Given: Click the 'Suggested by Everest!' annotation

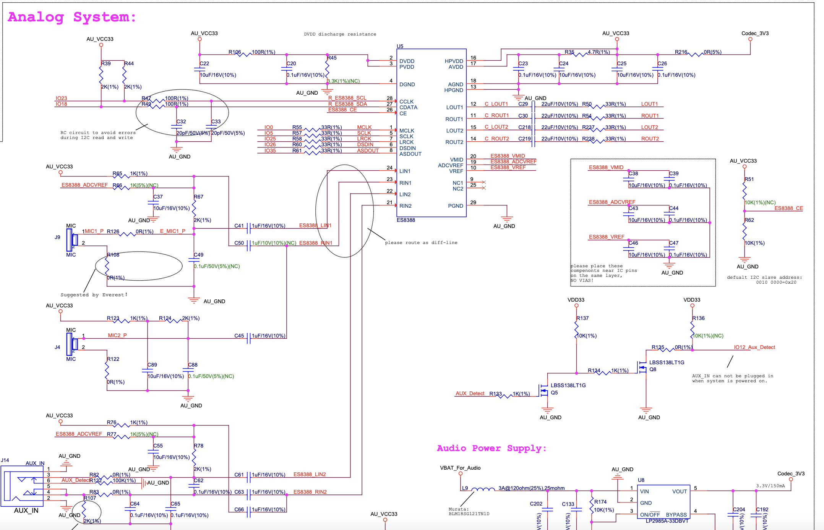Looking at the screenshot, I should point(94,295).
